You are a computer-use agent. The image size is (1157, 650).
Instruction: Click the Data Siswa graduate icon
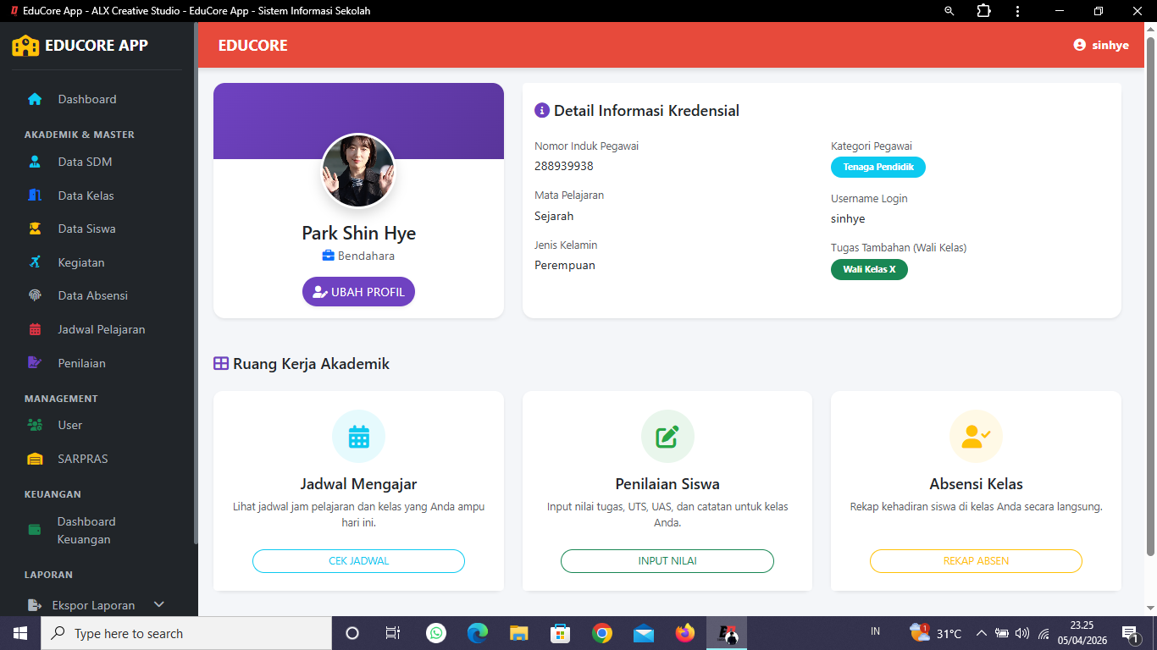click(x=35, y=229)
